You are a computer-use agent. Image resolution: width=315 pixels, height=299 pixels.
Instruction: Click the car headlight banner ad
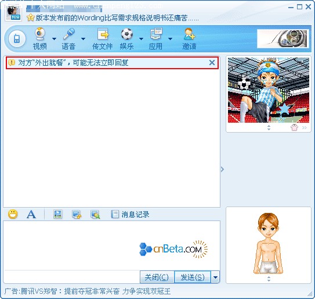pos(283,39)
